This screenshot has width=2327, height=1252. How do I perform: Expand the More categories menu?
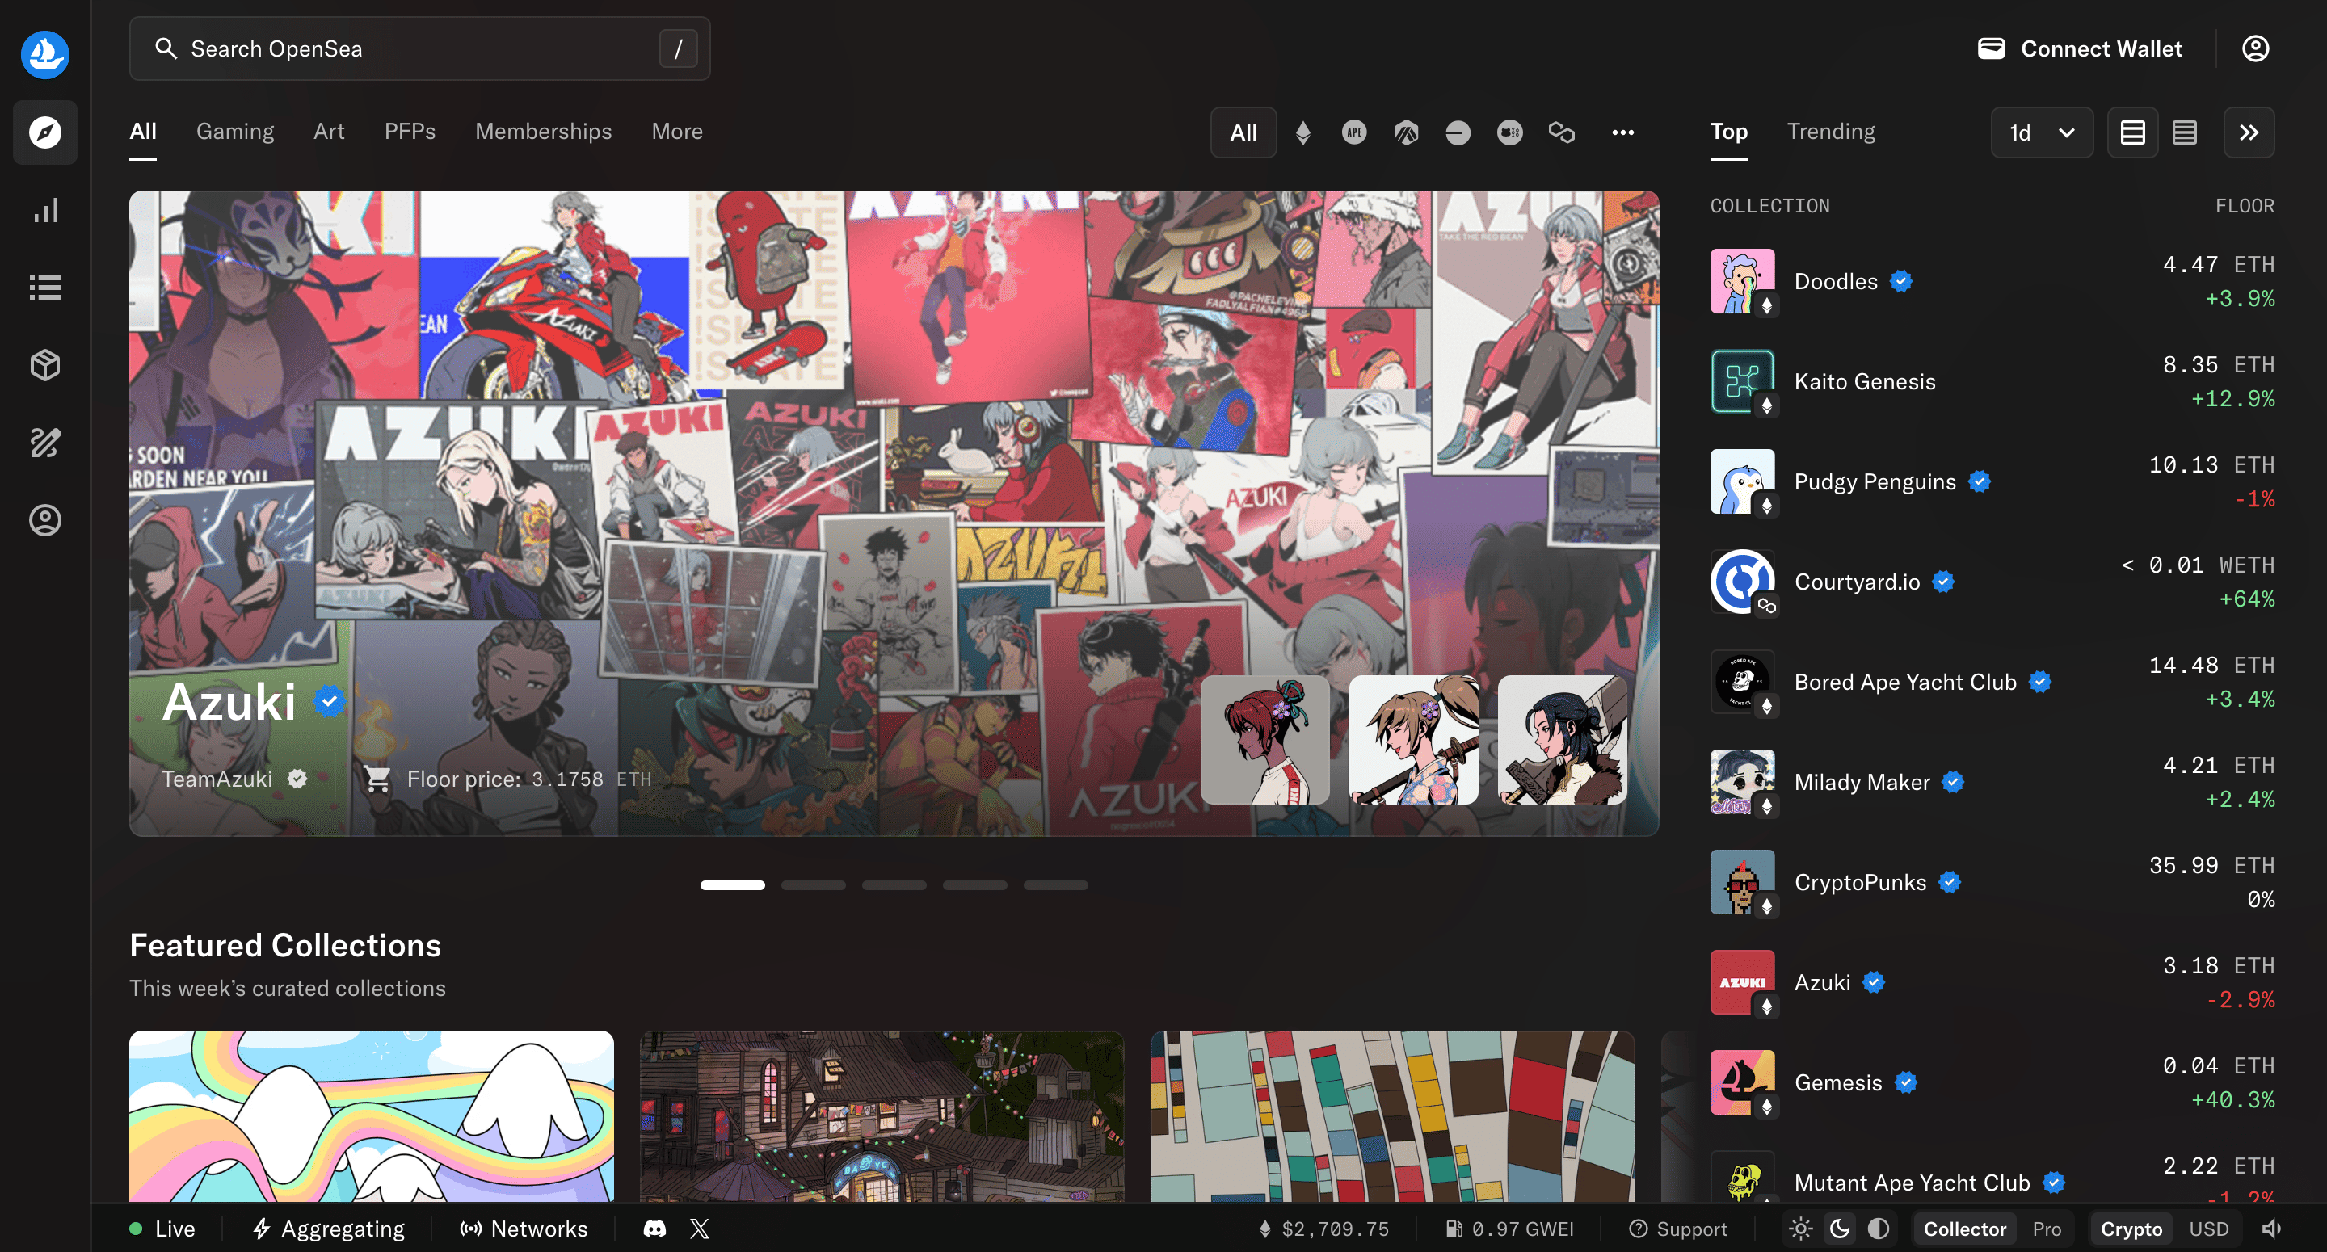point(676,132)
